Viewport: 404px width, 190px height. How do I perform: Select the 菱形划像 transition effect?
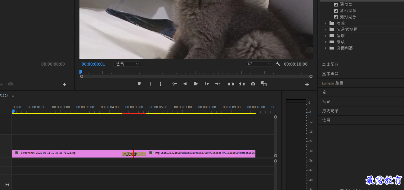pyautogui.click(x=348, y=17)
